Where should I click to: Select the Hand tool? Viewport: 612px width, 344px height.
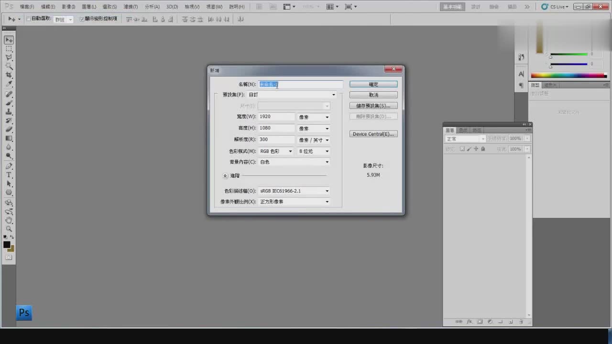[x=9, y=220]
